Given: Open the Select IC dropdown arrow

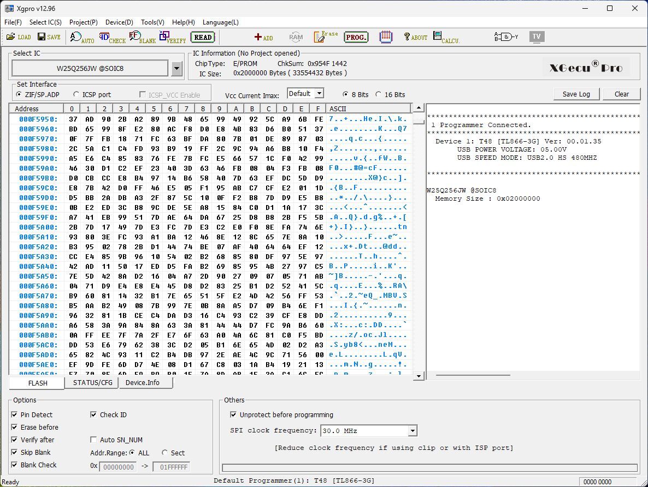Looking at the screenshot, I should coord(177,69).
